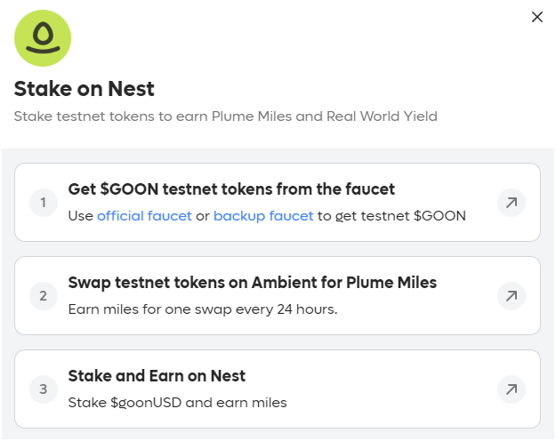The height and width of the screenshot is (441, 556).
Task: Open the arrow icon for the faucet step
Action: pyautogui.click(x=511, y=203)
